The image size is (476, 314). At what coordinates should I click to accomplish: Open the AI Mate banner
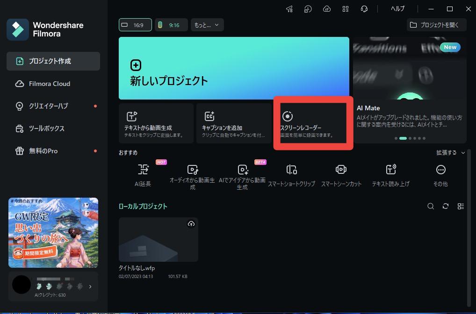[x=410, y=90]
